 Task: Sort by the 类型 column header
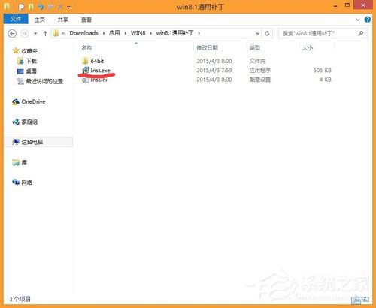pos(255,48)
